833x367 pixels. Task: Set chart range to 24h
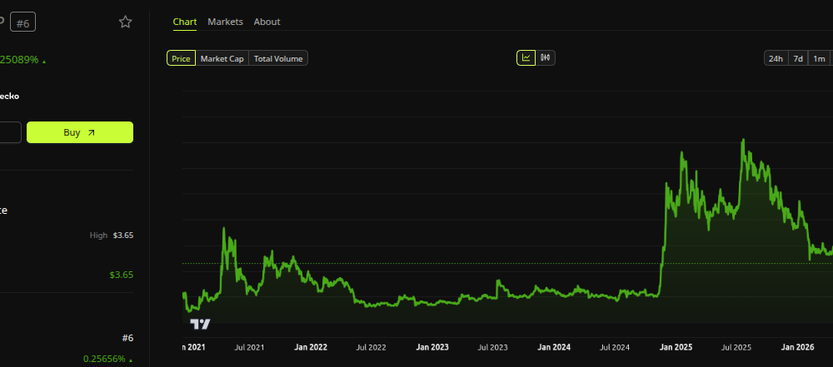[776, 58]
